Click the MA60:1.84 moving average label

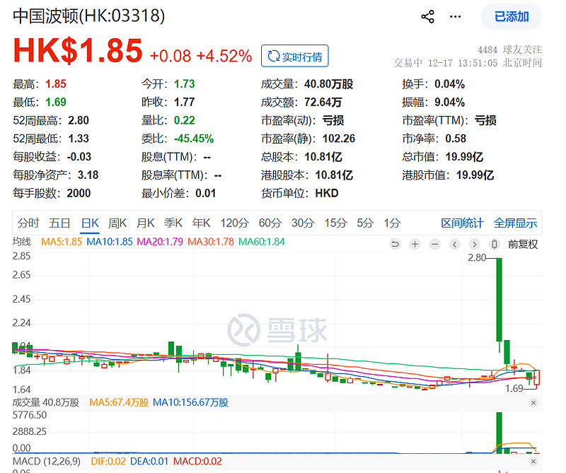pos(262,242)
